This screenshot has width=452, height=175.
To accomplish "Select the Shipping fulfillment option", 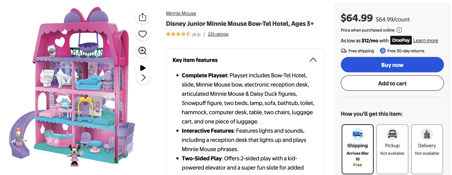I will [357, 149].
